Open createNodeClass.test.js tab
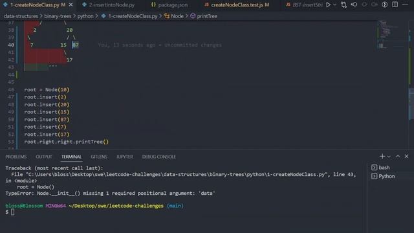414x233 pixels. [x=237, y=5]
